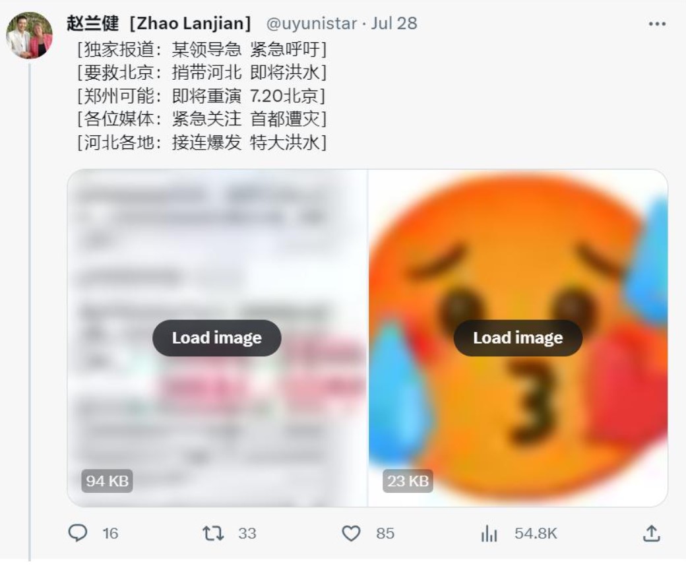
Task: Open Zhao Lanjian's profile avatar
Action: [29, 36]
